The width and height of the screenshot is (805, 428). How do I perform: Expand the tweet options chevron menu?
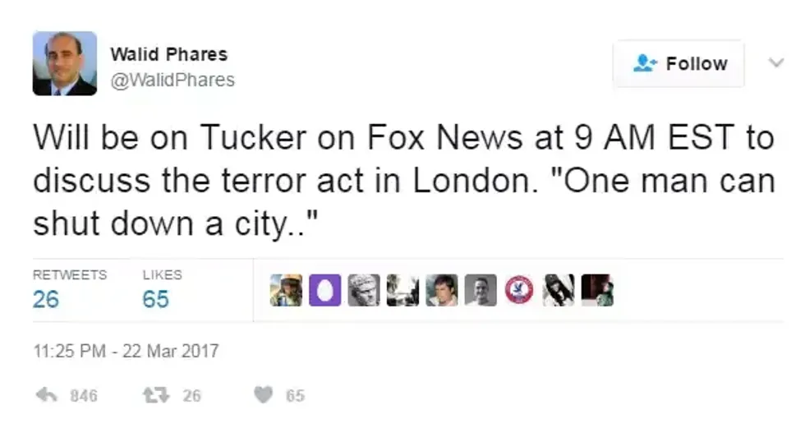click(775, 62)
